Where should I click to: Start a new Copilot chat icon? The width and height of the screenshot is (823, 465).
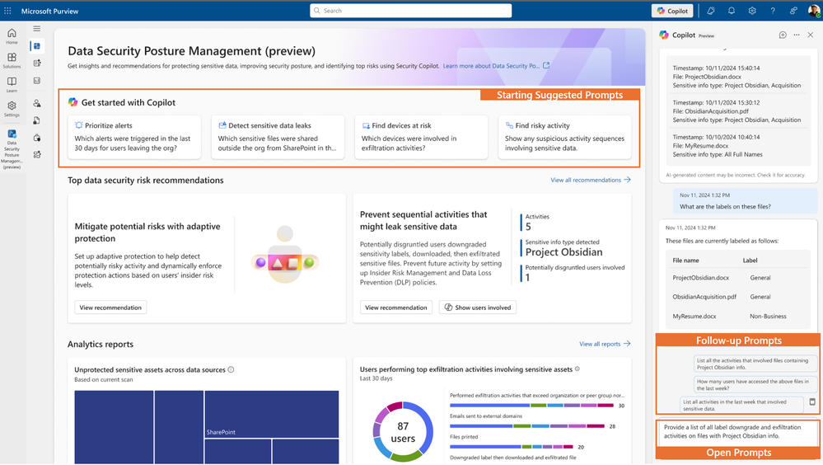pos(783,35)
